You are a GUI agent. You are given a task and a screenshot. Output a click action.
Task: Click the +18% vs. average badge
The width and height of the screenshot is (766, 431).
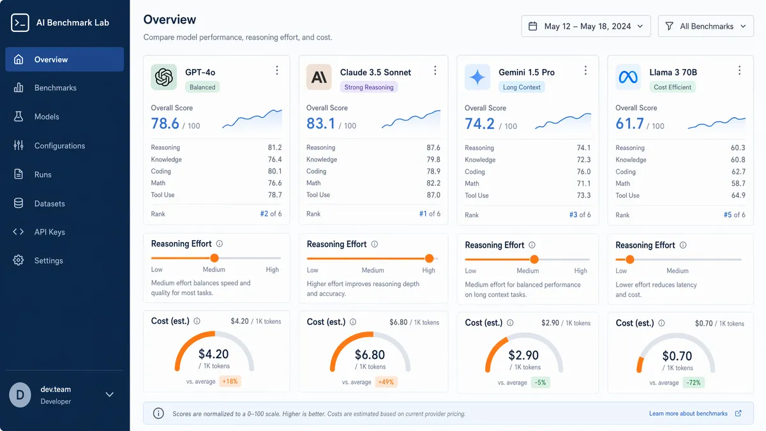230,382
